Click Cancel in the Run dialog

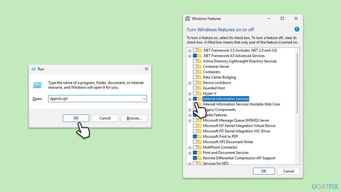(105, 118)
